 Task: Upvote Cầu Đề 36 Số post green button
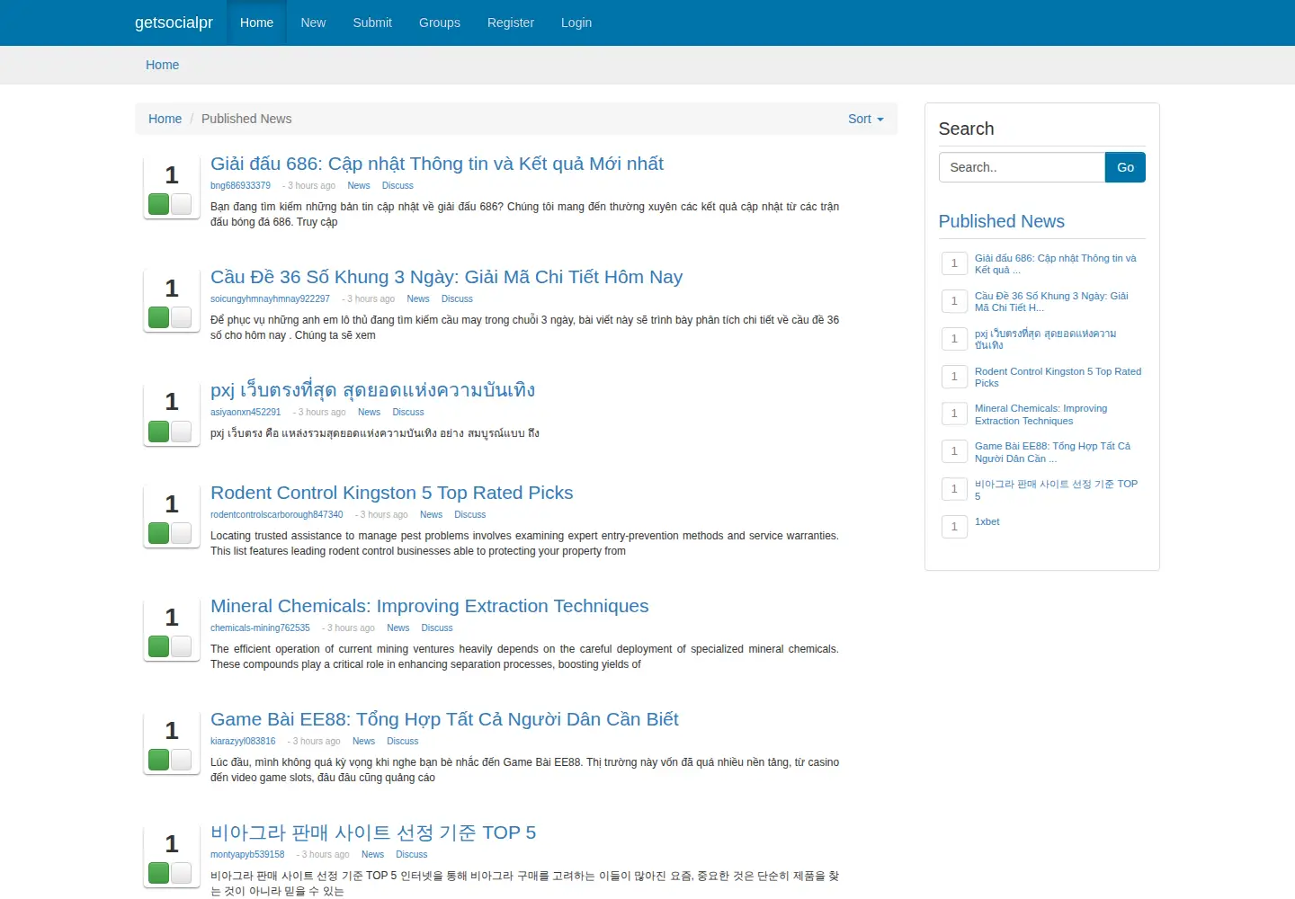coord(159,317)
